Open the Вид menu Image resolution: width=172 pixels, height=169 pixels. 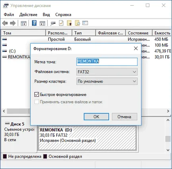click(x=46, y=15)
